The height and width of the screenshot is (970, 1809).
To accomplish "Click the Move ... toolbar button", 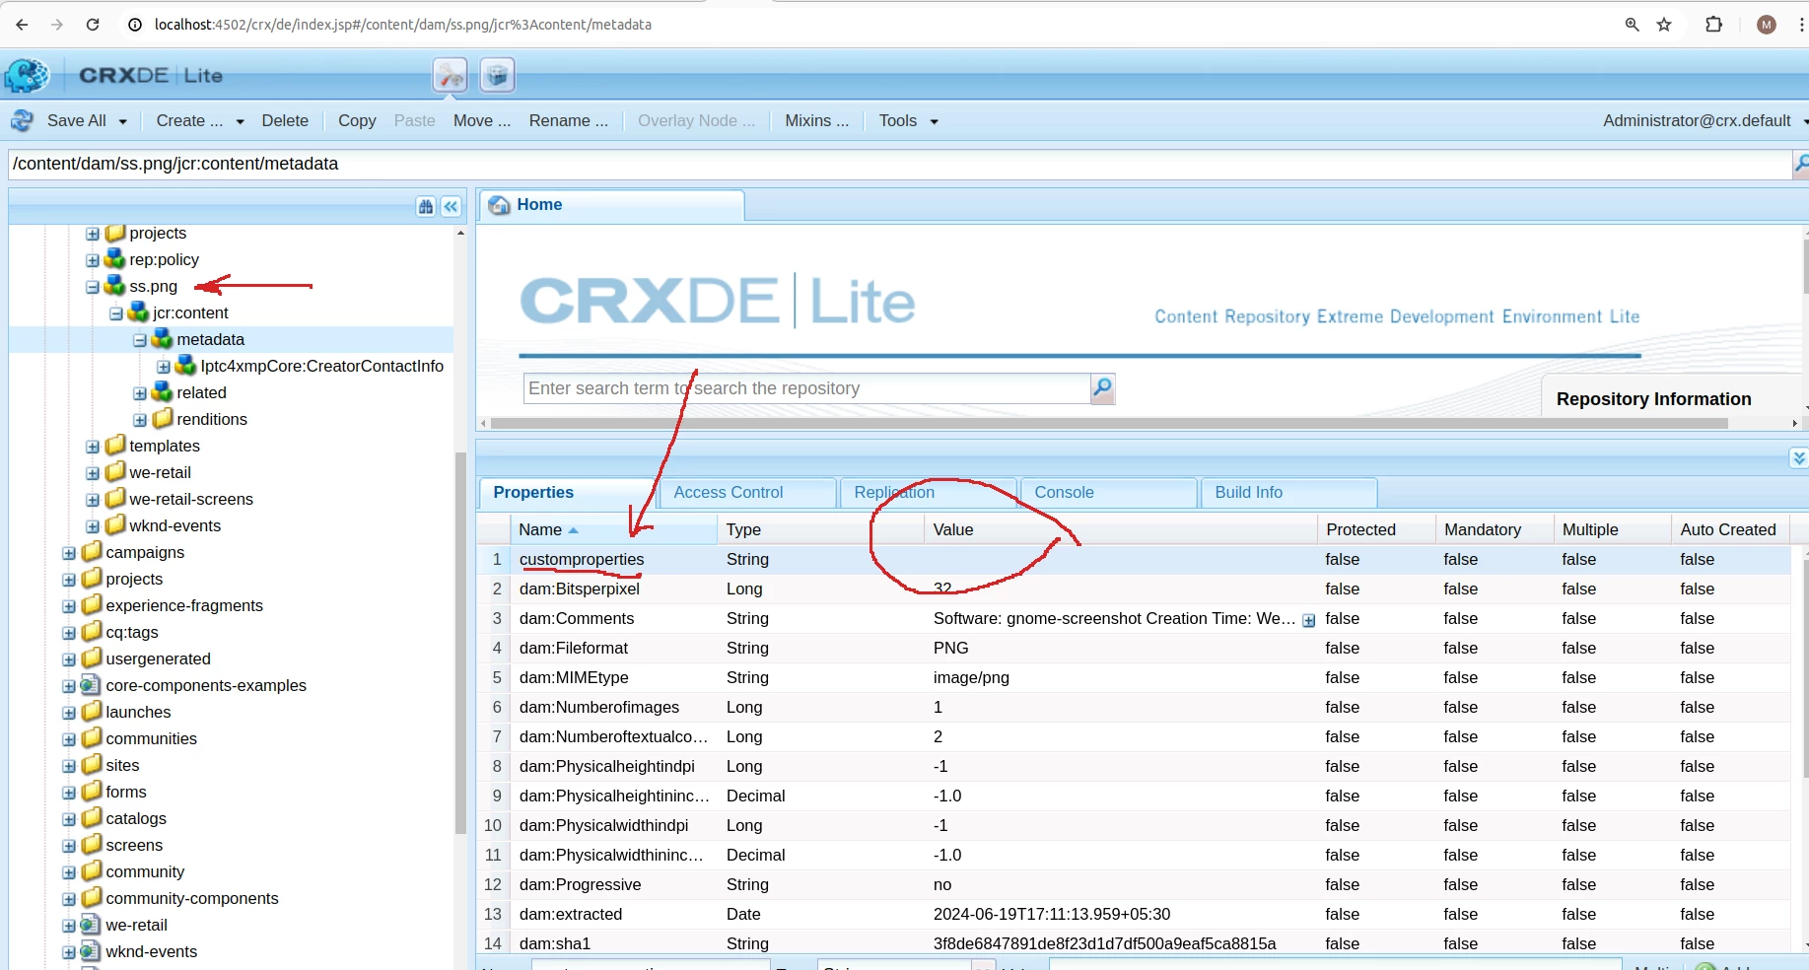I will 482,120.
